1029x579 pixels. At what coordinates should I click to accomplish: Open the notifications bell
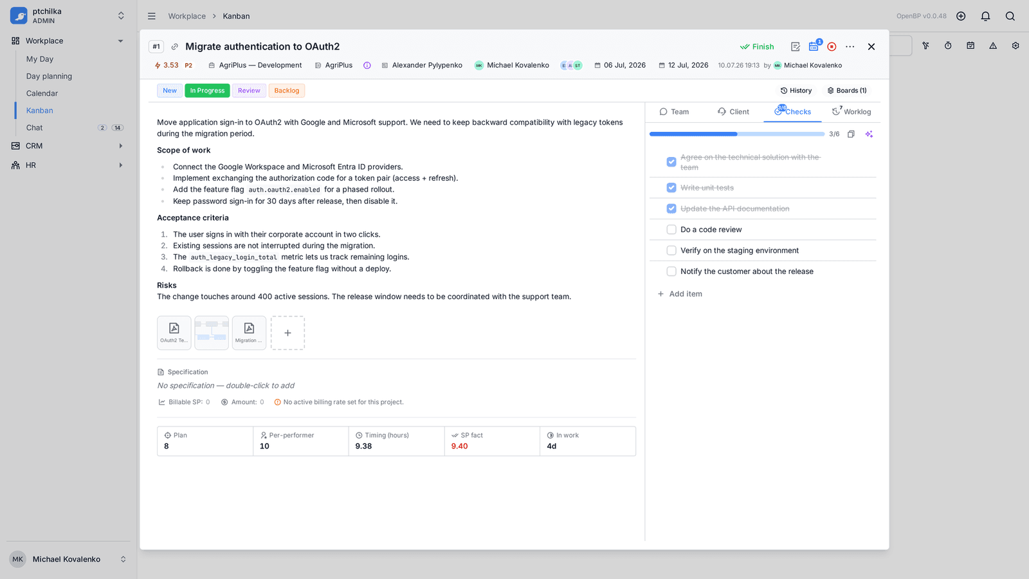point(985,16)
